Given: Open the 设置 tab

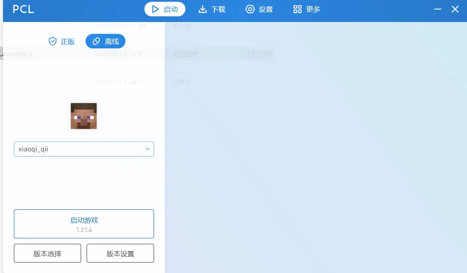Looking at the screenshot, I should tap(259, 9).
